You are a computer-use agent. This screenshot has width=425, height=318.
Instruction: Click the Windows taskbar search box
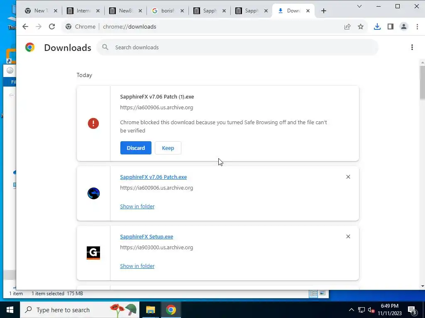[x=80, y=310]
